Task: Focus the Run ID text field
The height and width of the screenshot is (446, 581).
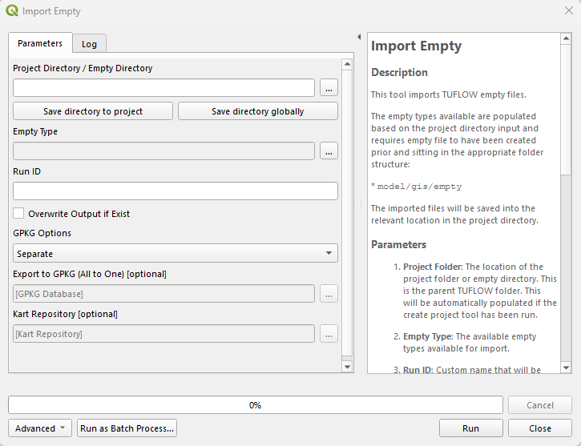Action: 176,191
